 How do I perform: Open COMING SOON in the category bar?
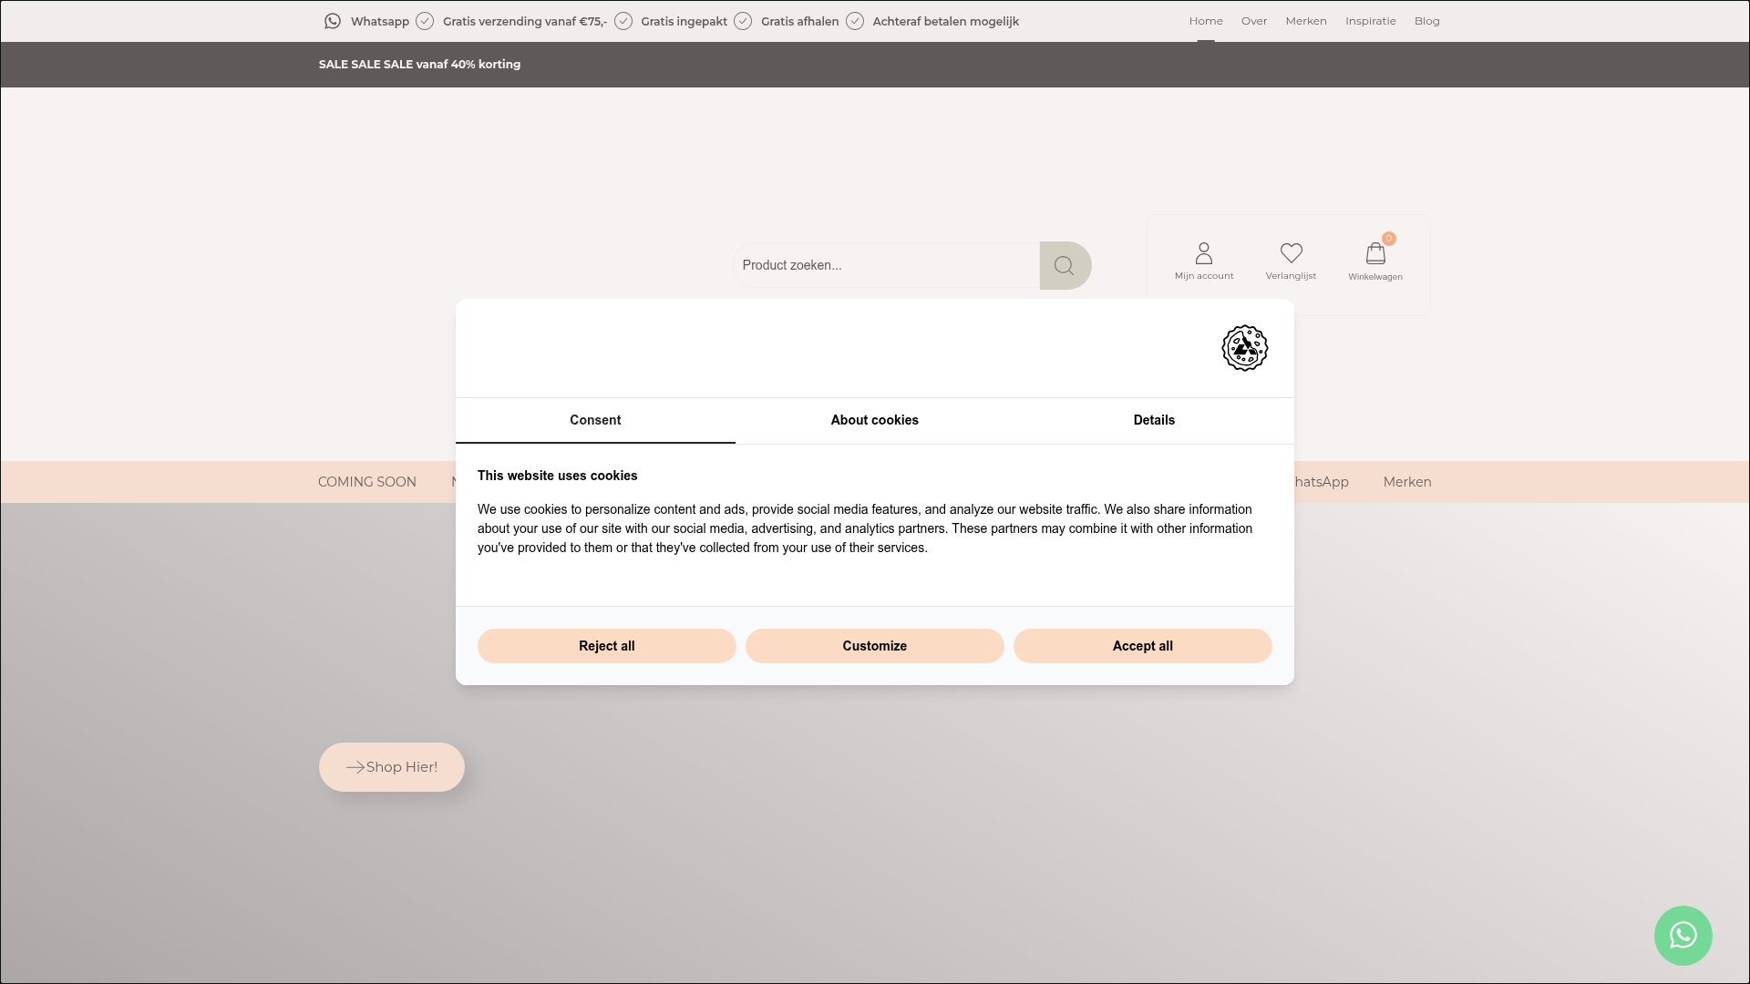367,482
